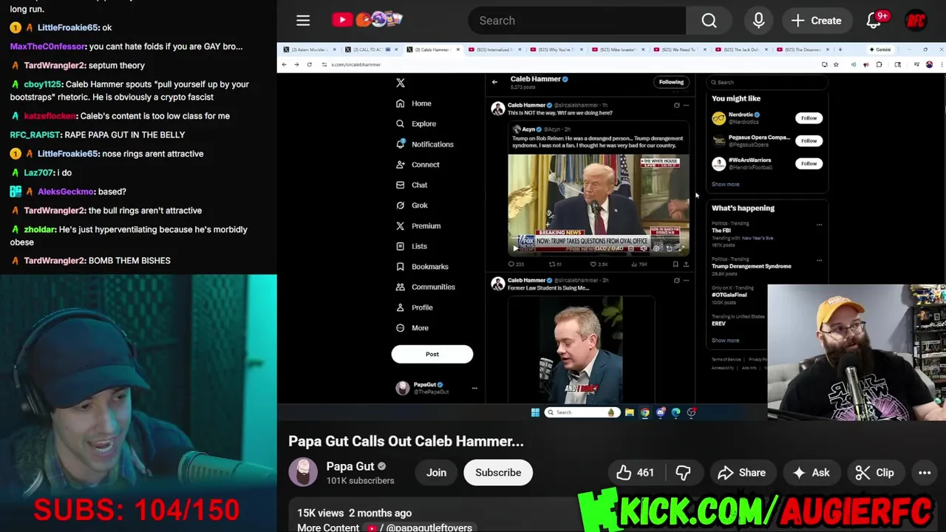Follow Nerdrotic
Viewport: 946px width, 532px height.
(809, 118)
